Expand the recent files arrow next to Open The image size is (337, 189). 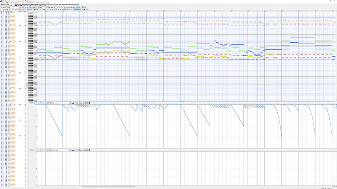point(5,9)
